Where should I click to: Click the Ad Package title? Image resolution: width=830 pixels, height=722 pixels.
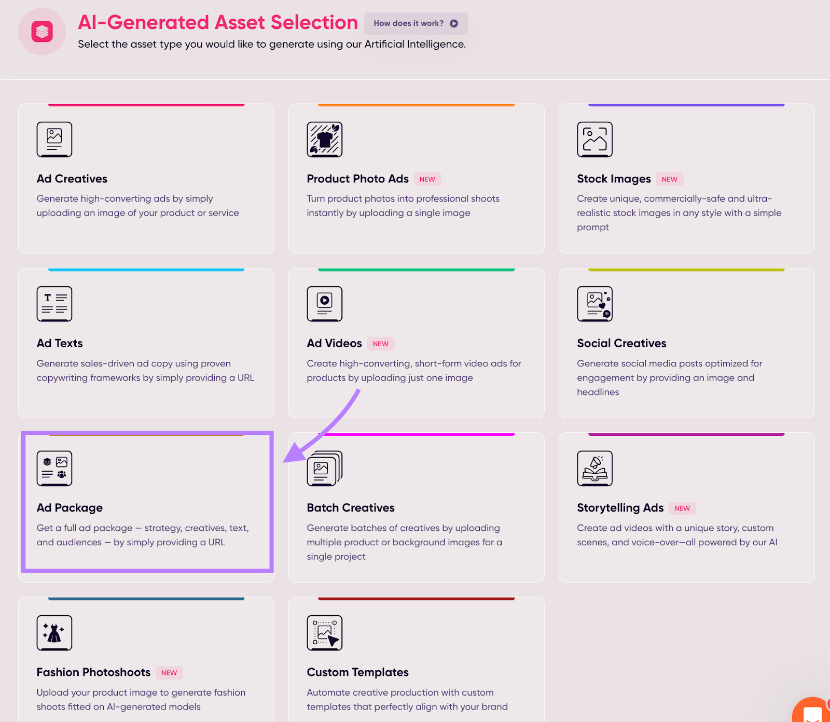point(70,508)
